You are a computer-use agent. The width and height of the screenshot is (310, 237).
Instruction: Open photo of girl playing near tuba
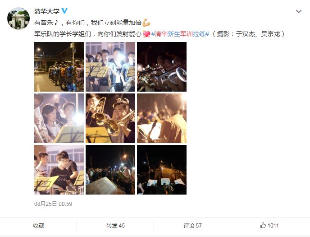click(59, 118)
